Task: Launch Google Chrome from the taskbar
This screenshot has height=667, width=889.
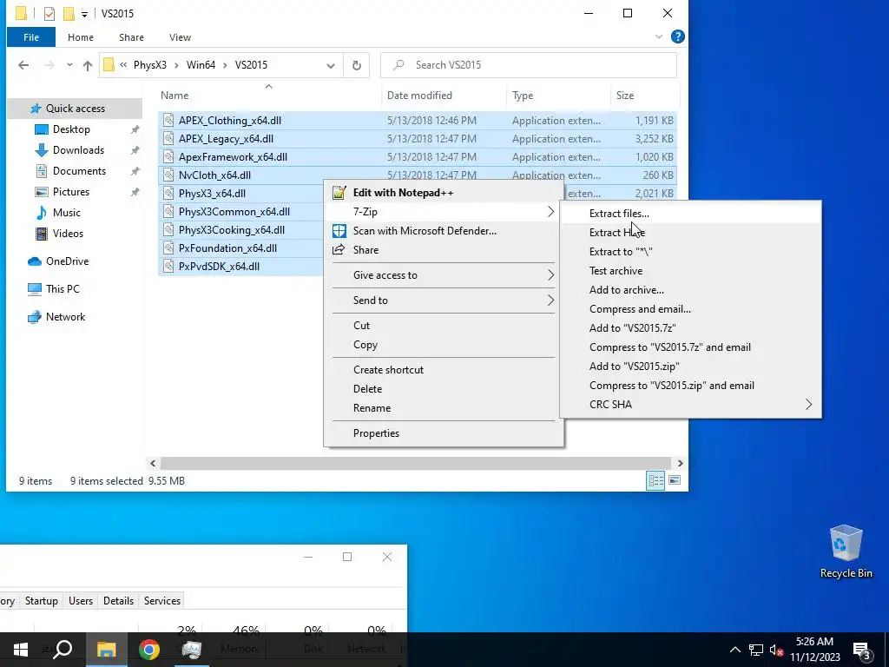Action: 149,650
